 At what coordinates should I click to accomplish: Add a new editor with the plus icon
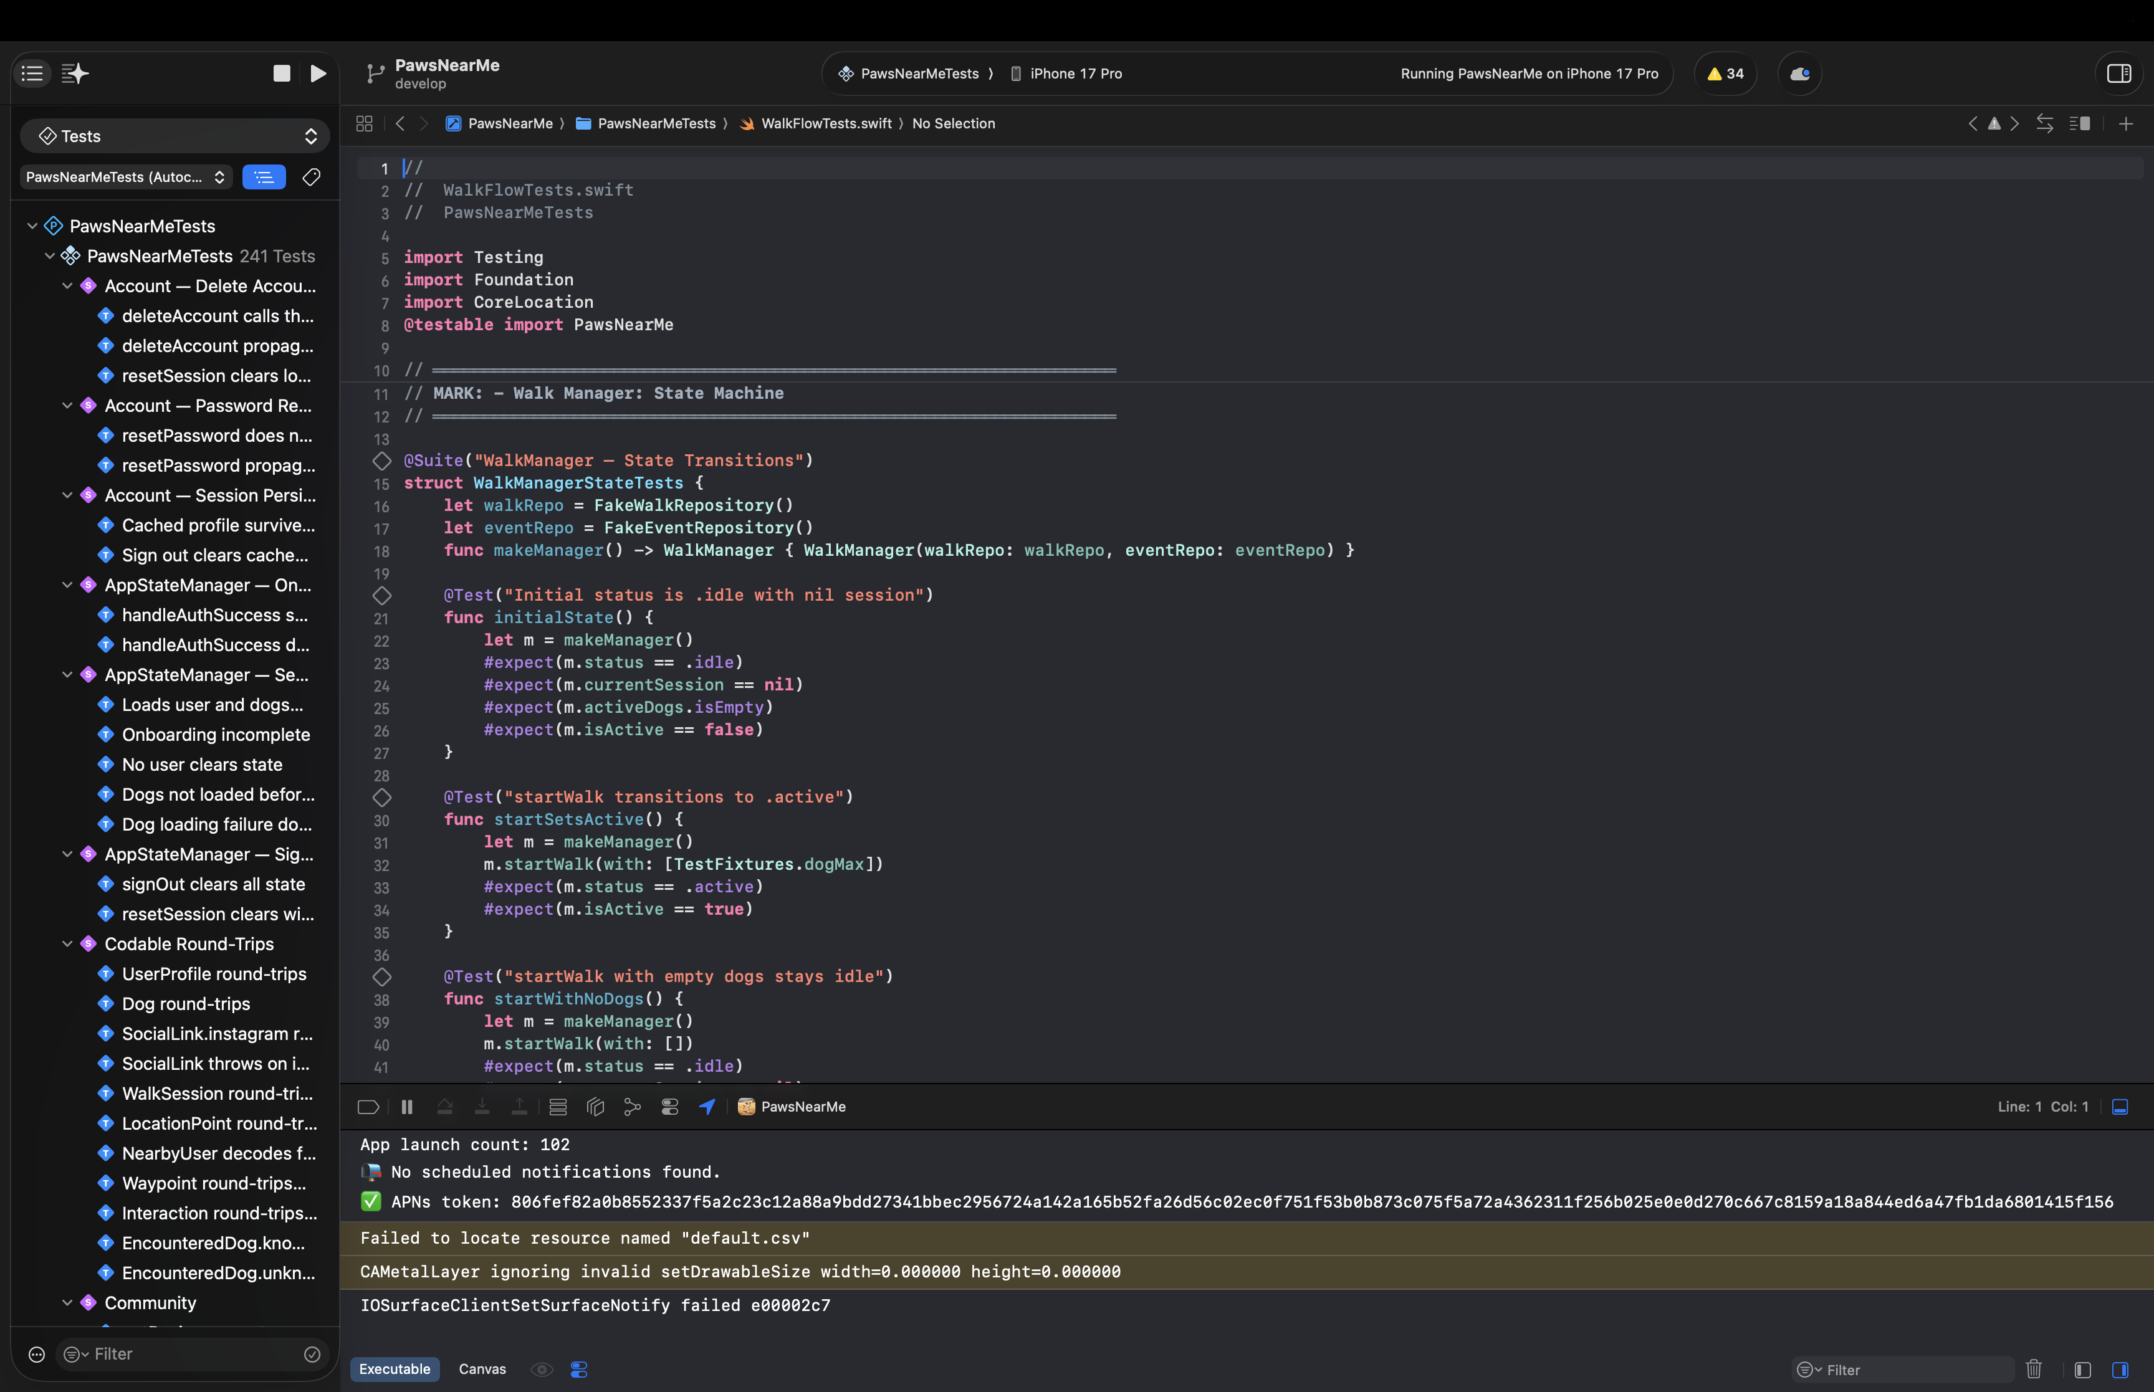pyautogui.click(x=2126, y=124)
